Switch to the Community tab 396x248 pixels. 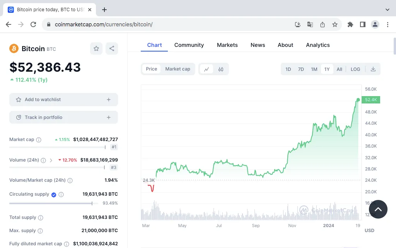coord(189,45)
